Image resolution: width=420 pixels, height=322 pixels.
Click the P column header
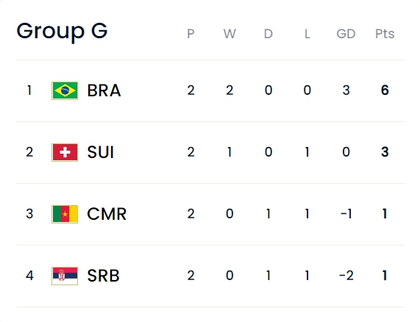coord(191,34)
